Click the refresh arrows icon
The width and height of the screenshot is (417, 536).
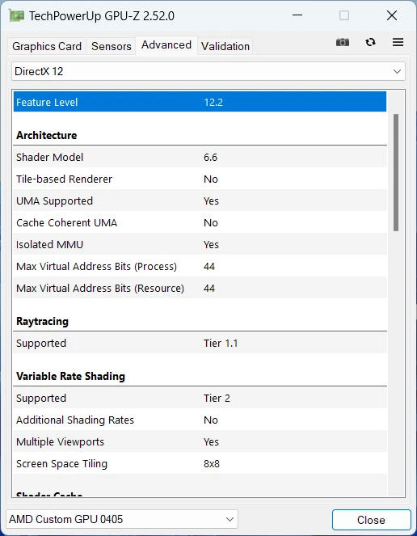[370, 42]
